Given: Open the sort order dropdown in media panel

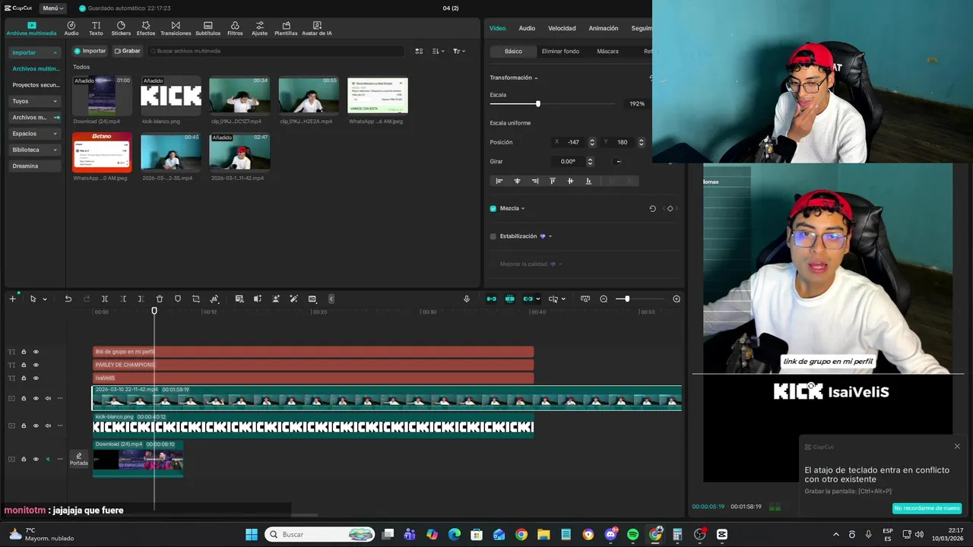Looking at the screenshot, I should click(x=438, y=51).
